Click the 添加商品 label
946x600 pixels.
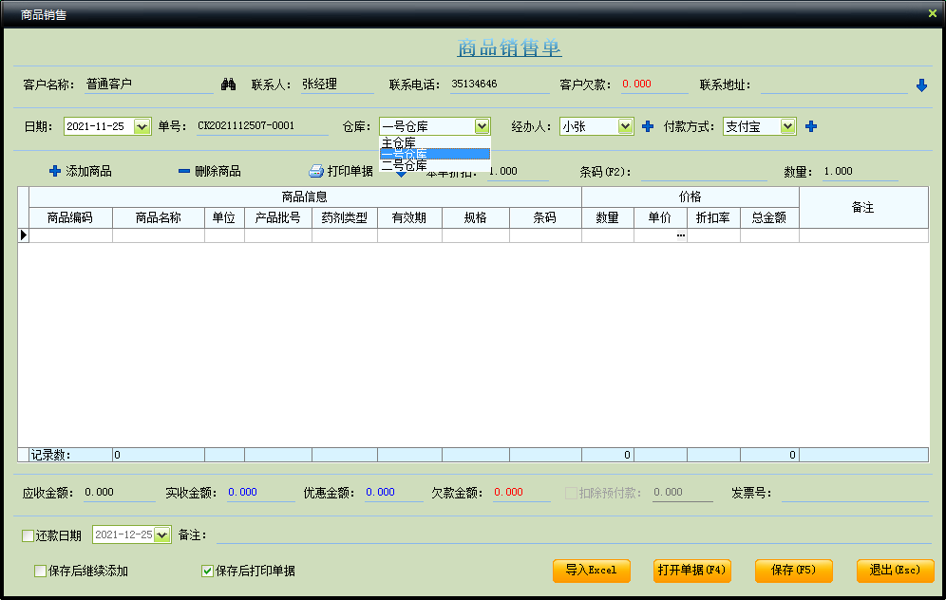88,171
